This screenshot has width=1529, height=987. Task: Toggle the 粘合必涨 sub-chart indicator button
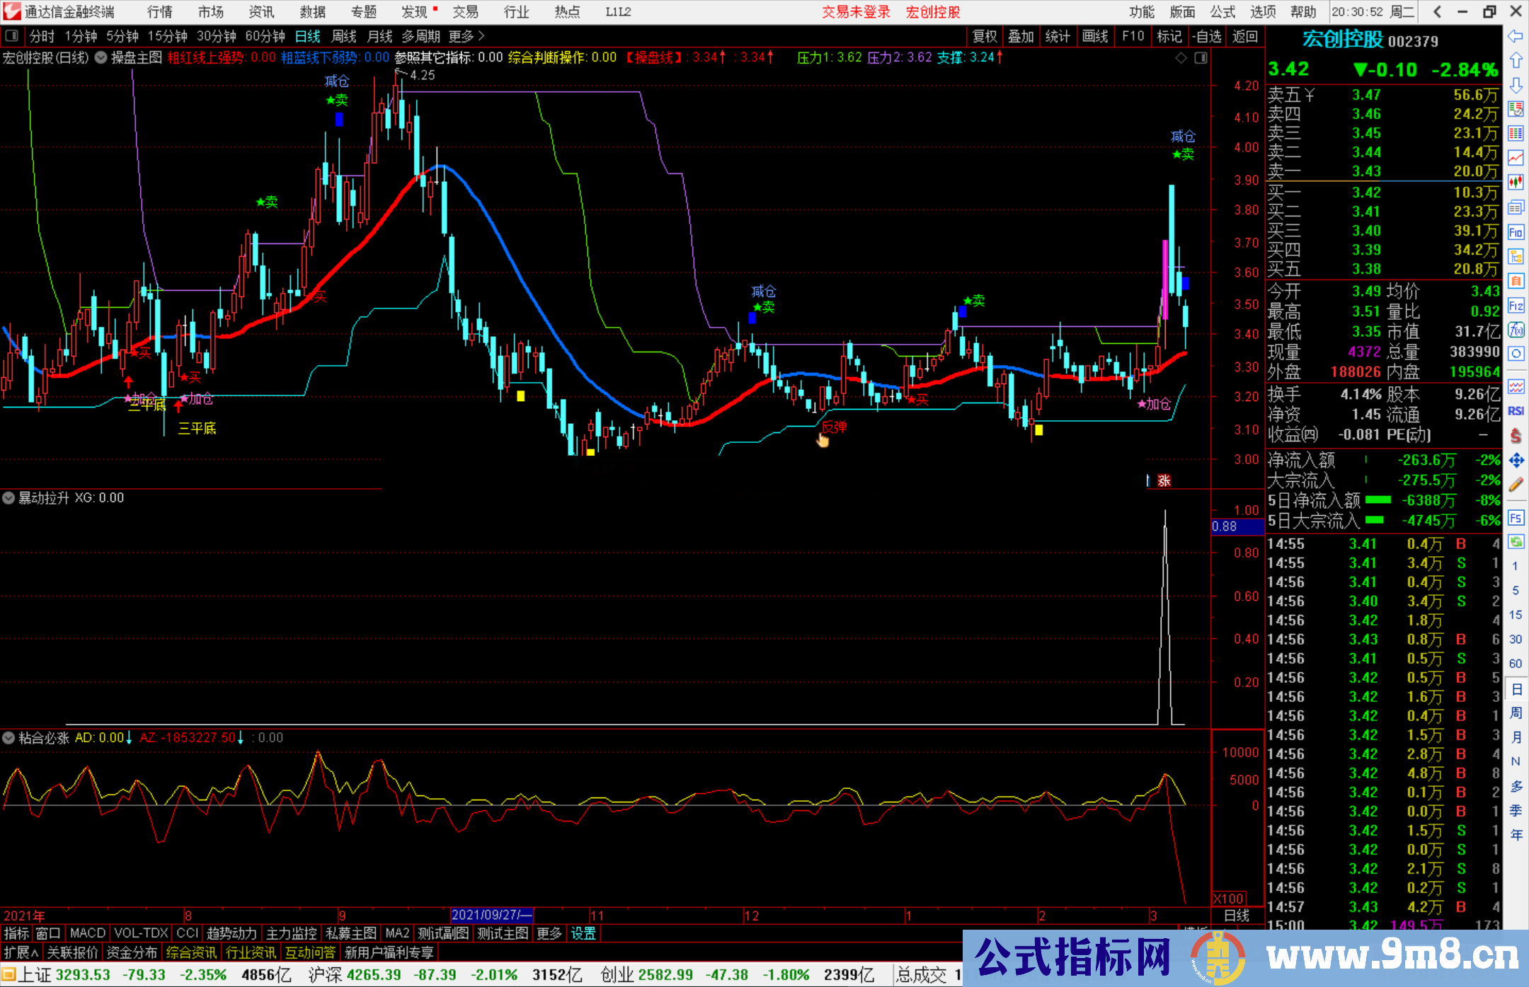tap(8, 738)
